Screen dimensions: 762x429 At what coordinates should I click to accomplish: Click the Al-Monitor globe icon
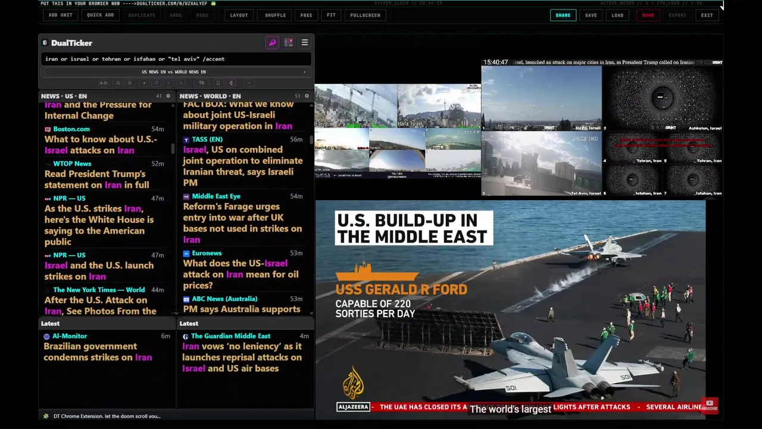click(47, 337)
